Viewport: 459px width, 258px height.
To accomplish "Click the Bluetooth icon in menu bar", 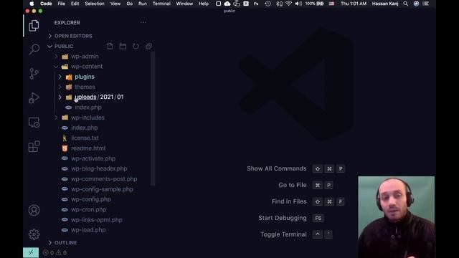I will [x=279, y=4].
